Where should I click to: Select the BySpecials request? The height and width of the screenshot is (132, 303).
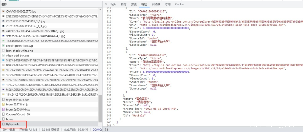(12, 124)
